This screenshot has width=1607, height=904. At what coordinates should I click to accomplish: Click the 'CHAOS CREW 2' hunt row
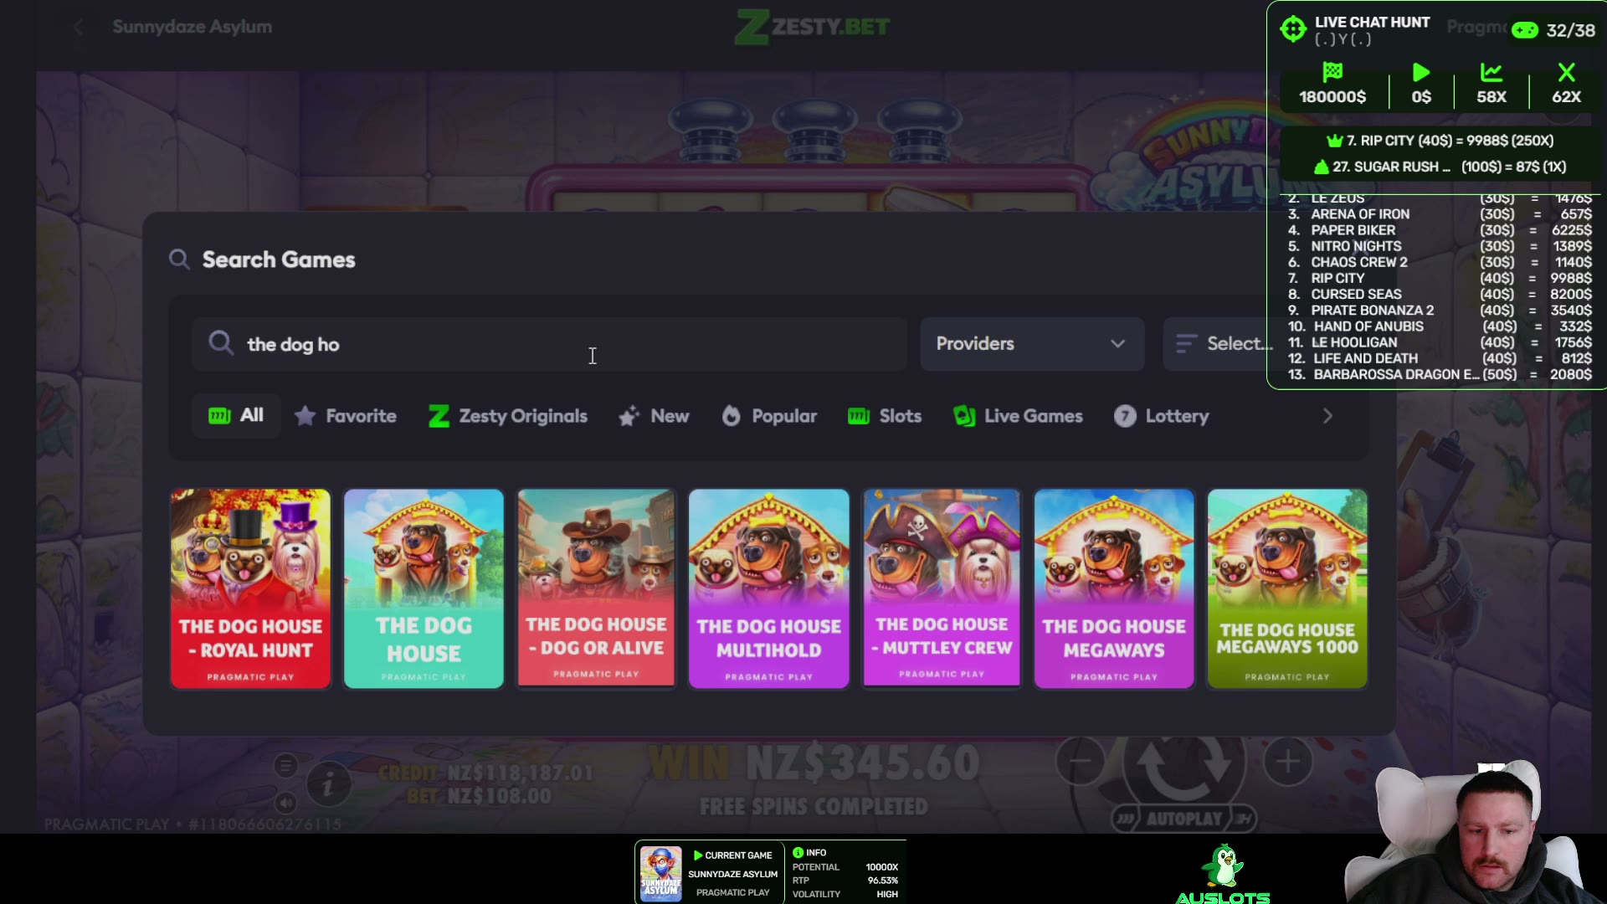coord(1440,262)
